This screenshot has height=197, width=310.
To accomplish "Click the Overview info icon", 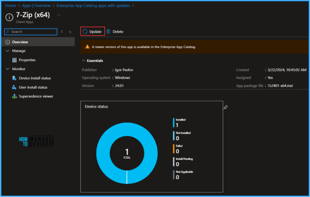I will pyautogui.click(x=8, y=42).
